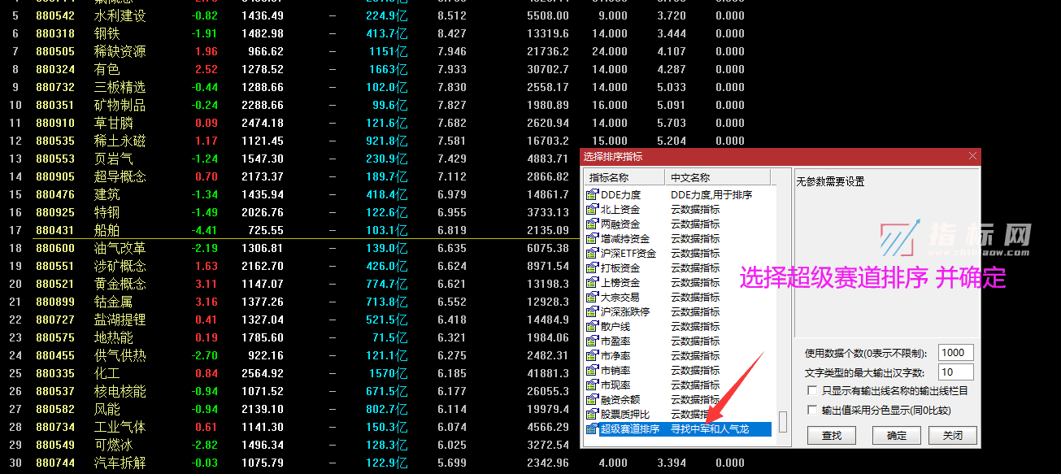Image resolution: width=1061 pixels, height=474 pixels.
Task: Enable 输出值采用分色显示 checkbox
Action: [813, 411]
